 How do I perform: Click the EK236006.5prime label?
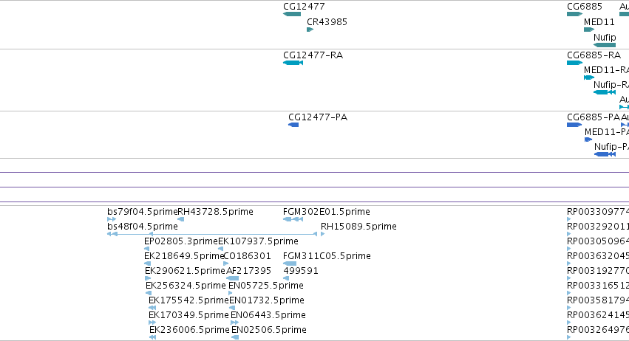(189, 330)
